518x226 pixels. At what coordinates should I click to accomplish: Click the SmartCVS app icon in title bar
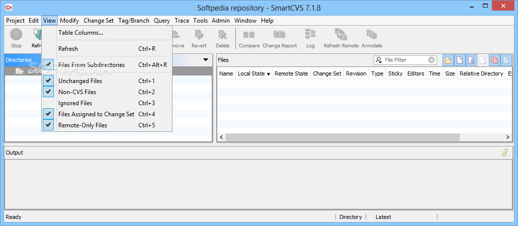coord(10,7)
